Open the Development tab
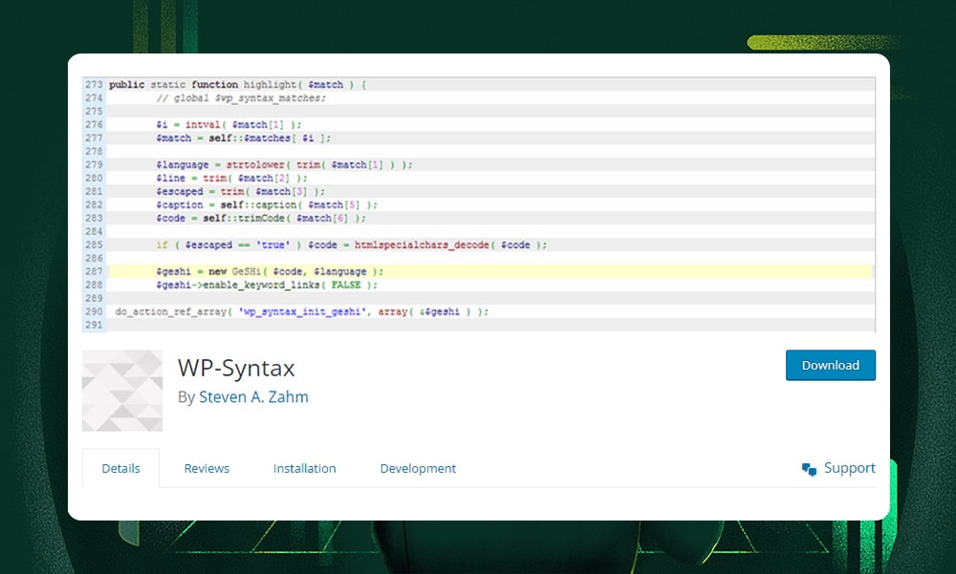 [418, 468]
